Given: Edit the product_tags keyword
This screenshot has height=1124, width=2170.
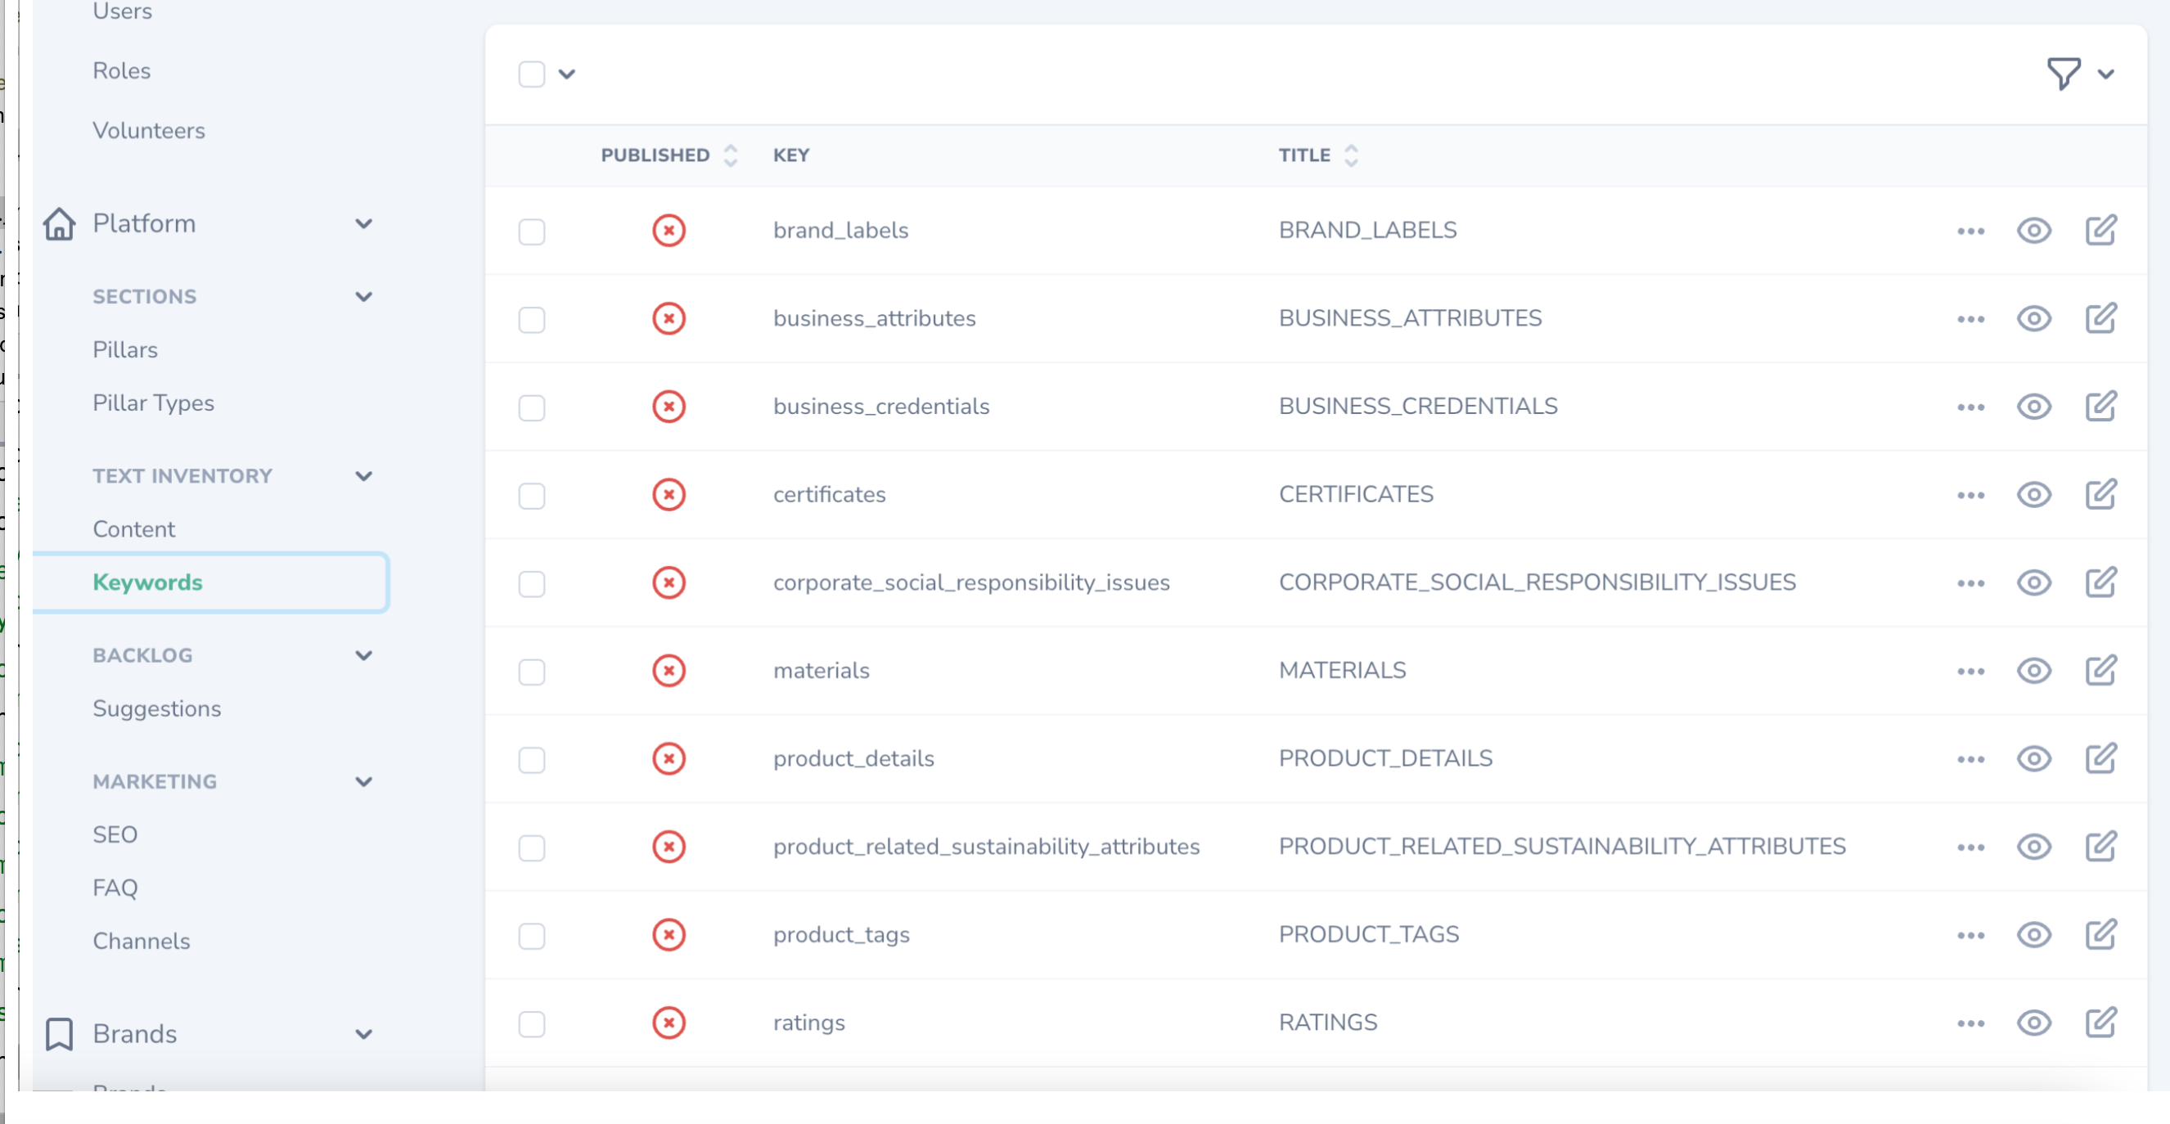Looking at the screenshot, I should pos(2100,933).
